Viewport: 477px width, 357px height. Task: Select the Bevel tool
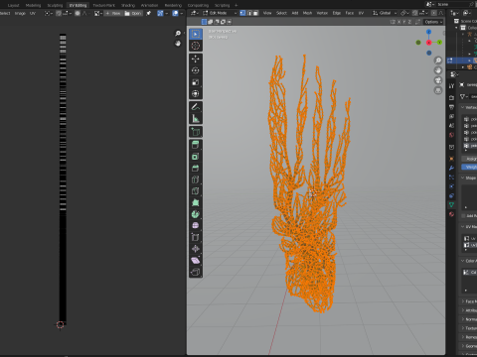196,168
